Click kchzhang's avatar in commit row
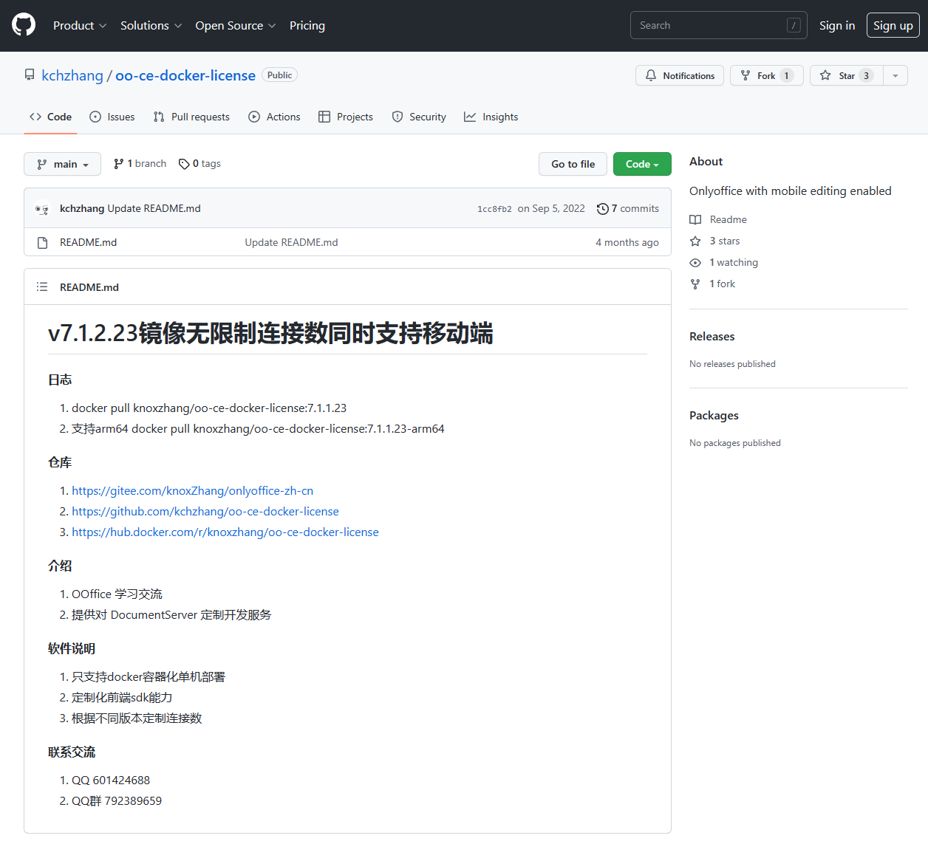 42,209
